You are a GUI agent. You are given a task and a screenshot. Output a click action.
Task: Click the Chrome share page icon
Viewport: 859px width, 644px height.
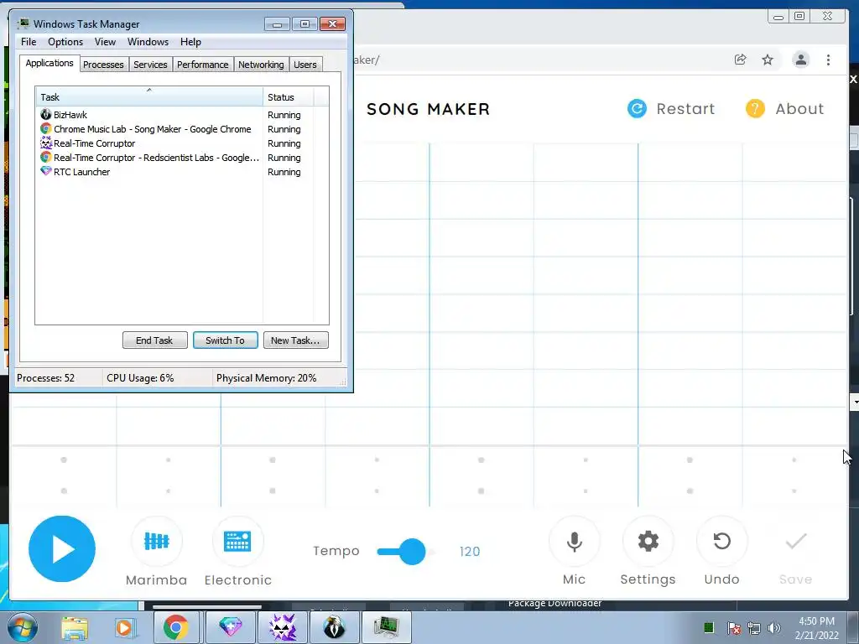pos(740,60)
